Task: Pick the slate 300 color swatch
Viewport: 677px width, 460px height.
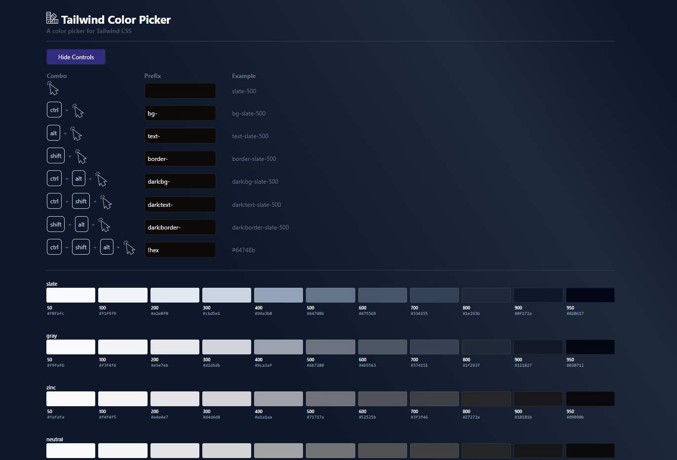Action: (226, 295)
